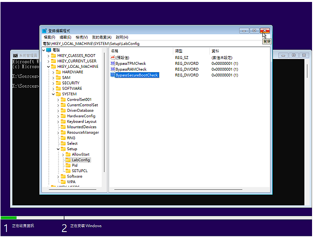314x237 pixels.
Task: Minimize the Registry Editor window
Action: coord(244,31)
